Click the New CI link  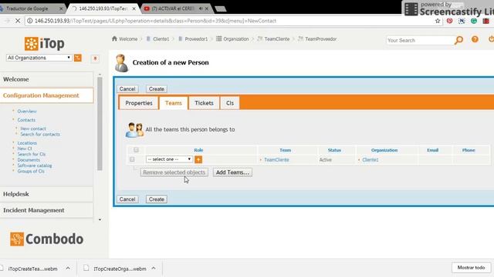(25, 149)
